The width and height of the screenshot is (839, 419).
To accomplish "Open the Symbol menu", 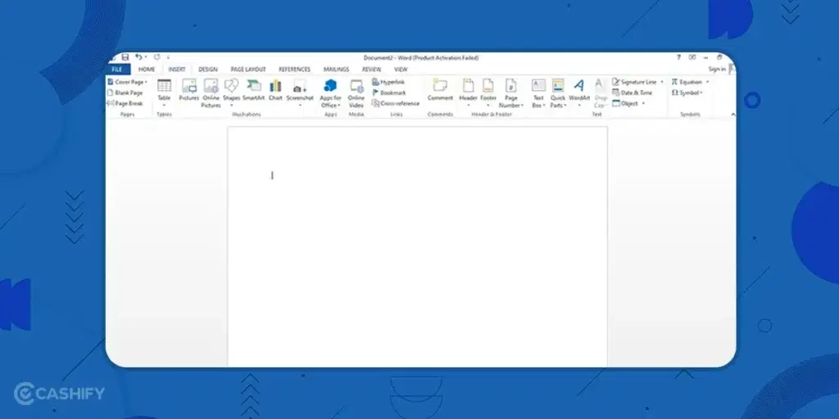I will [x=687, y=93].
